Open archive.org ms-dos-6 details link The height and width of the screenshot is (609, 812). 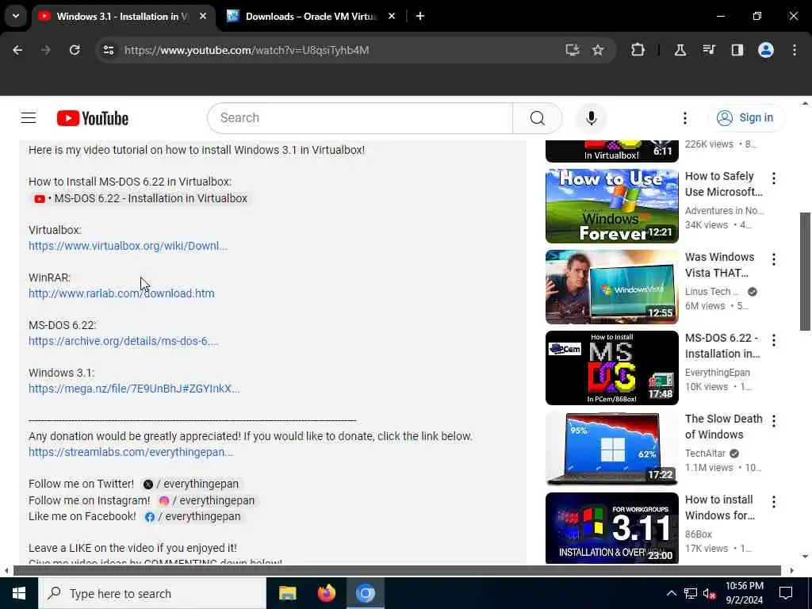pos(123,341)
